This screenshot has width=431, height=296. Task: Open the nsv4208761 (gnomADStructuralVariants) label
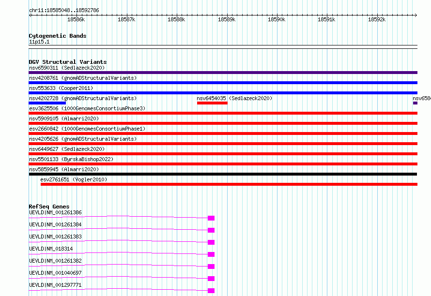(x=83, y=78)
